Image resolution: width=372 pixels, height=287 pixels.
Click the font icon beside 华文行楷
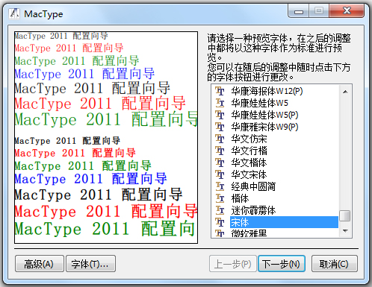(x=220, y=151)
